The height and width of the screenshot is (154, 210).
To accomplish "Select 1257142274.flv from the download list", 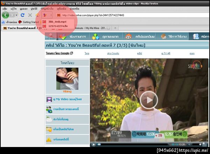I will (58, 26).
